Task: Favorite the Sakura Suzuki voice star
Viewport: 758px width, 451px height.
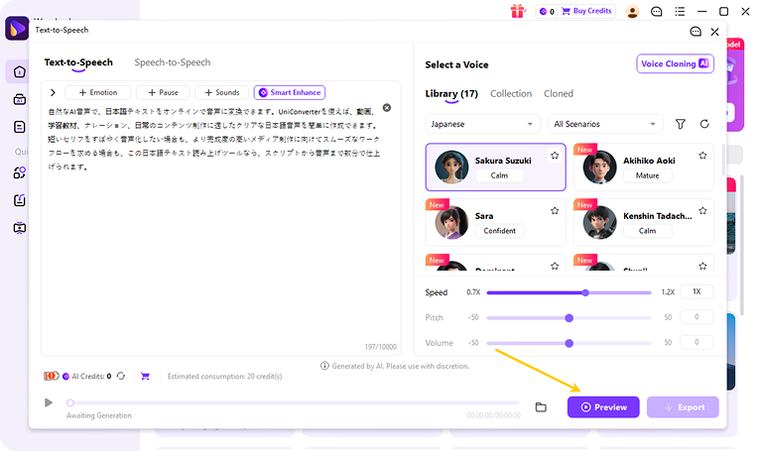Action: [555, 156]
